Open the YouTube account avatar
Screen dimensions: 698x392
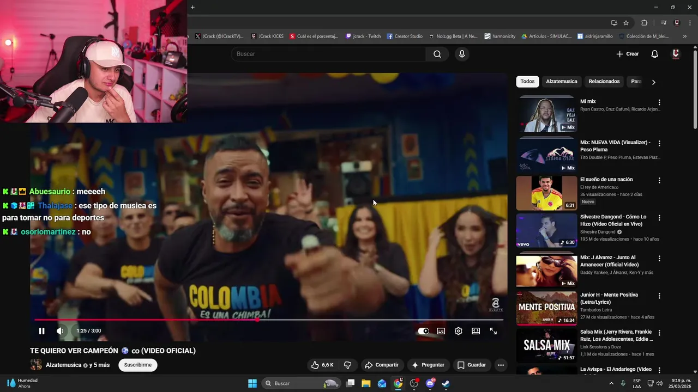coord(676,54)
